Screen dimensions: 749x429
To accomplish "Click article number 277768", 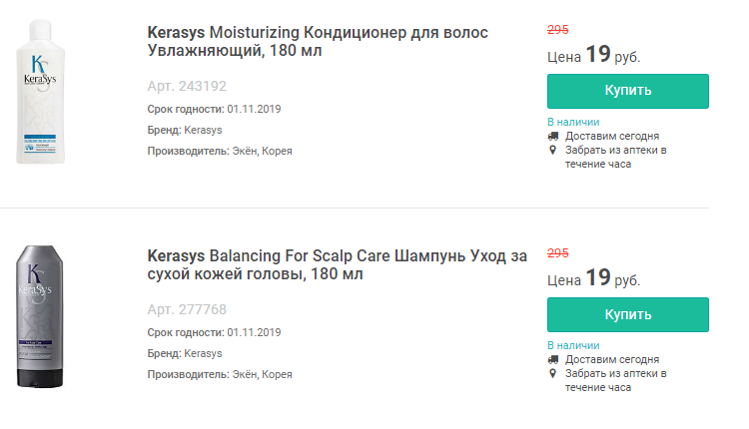I will pyautogui.click(x=187, y=309).
